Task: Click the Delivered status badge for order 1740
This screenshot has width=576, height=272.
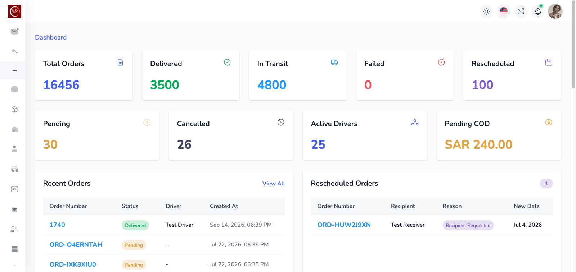Action: pos(135,225)
